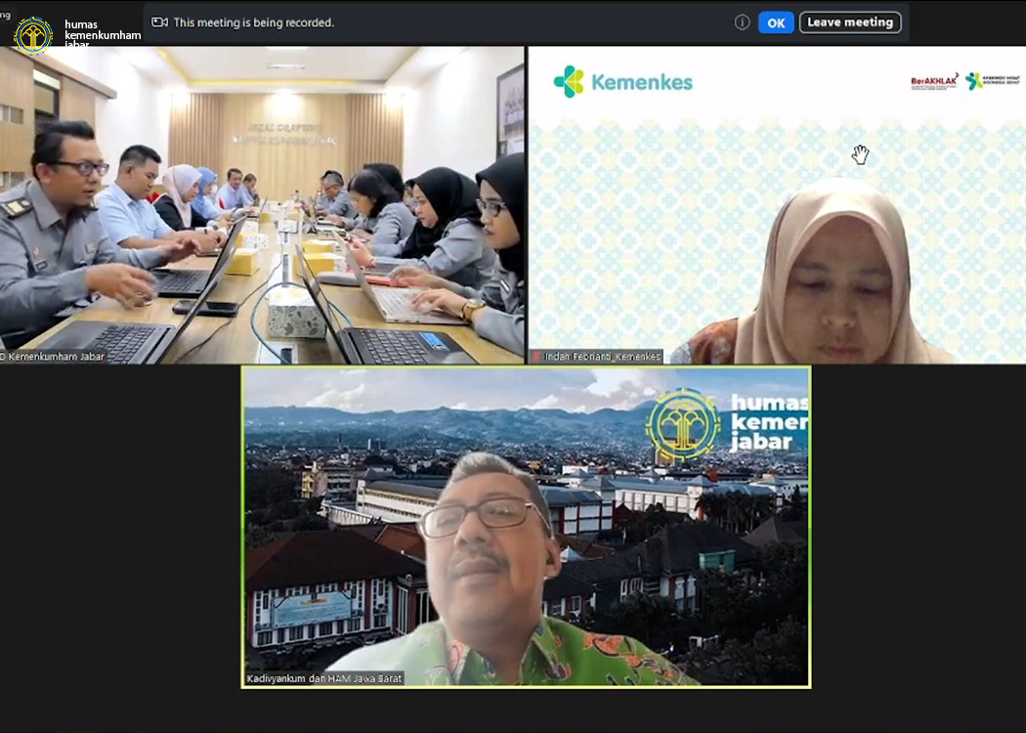Open options on Indah Febrianti_Kemenkes name label

click(601, 357)
